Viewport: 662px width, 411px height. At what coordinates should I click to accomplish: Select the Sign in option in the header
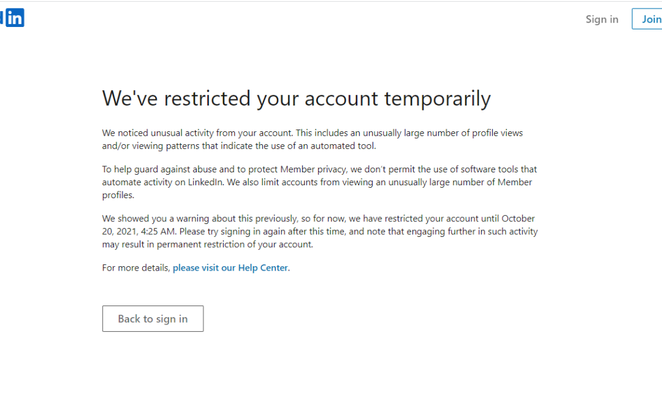point(601,19)
